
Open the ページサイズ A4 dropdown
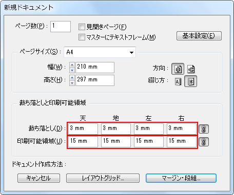point(100,52)
